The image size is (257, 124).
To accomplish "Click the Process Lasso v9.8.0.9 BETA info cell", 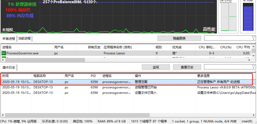I will (x=226, y=87).
